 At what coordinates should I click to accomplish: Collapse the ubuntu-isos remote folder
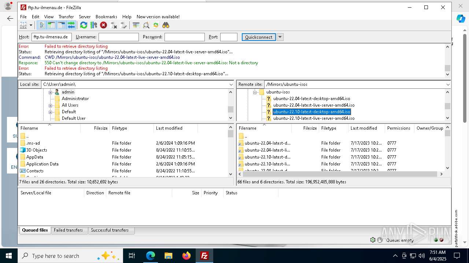tap(255, 92)
